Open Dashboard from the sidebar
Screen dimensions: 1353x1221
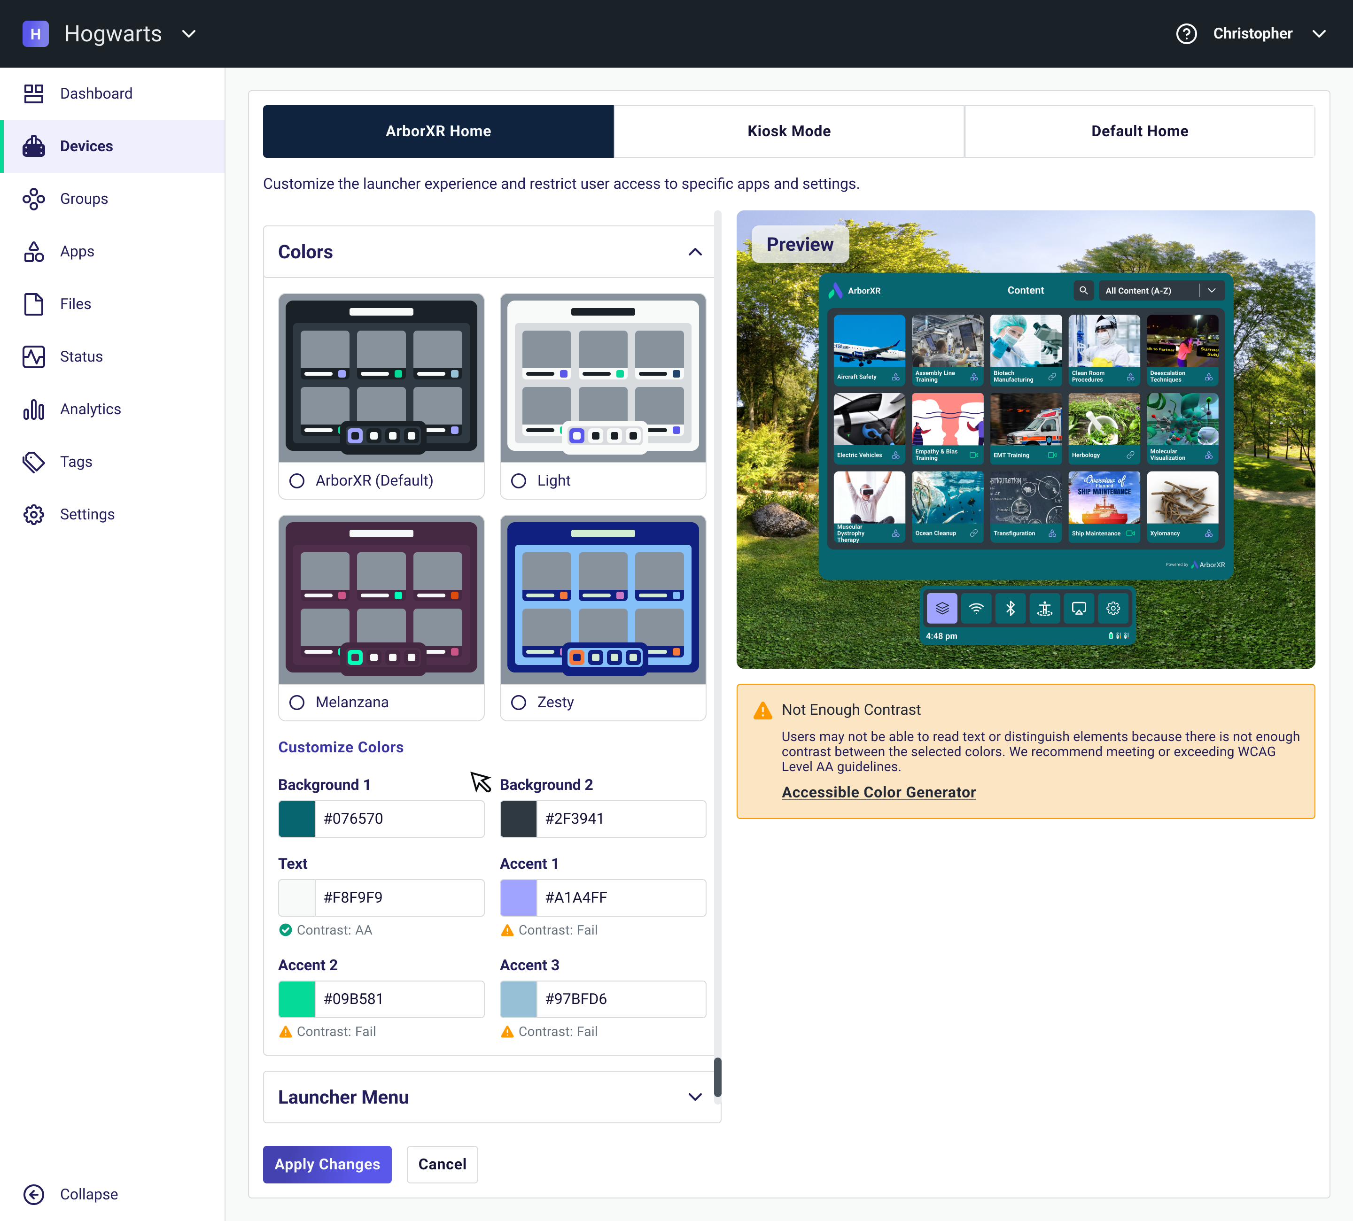(x=112, y=93)
